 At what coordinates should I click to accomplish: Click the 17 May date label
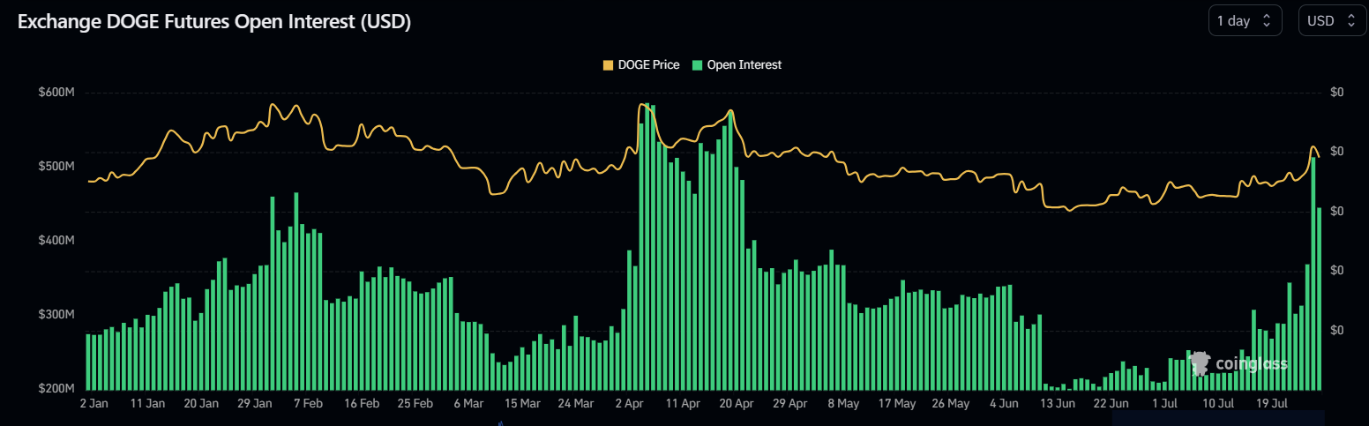tap(897, 403)
